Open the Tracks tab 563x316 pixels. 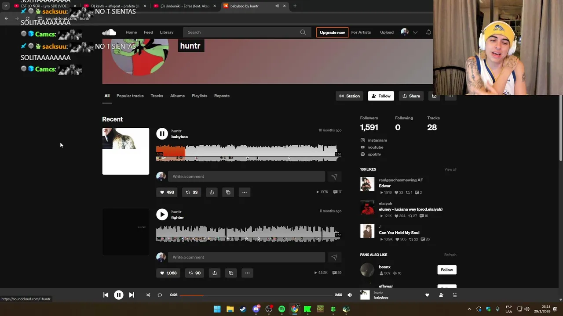click(157, 96)
